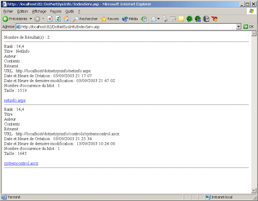Go back with the Précédente button
The image size is (258, 201).
pyautogui.click(x=15, y=19)
